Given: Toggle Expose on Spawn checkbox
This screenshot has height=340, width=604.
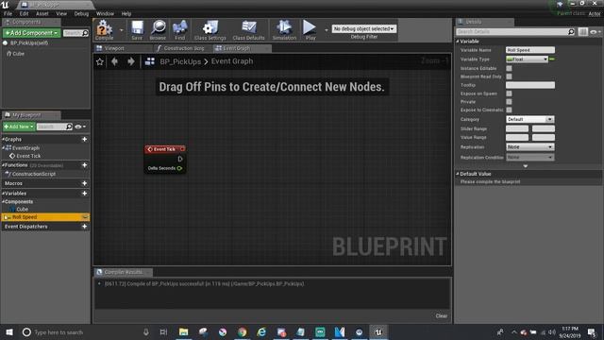Looking at the screenshot, I should tap(509, 93).
